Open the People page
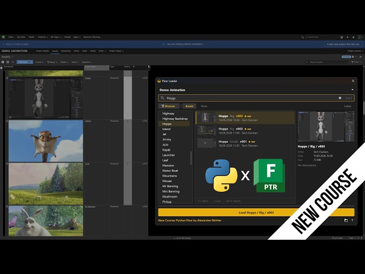This screenshot has width=365, height=274. click(67, 37)
